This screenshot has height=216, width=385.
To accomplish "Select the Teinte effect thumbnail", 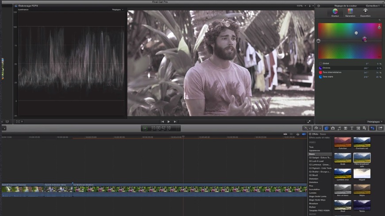I will 362,205.
